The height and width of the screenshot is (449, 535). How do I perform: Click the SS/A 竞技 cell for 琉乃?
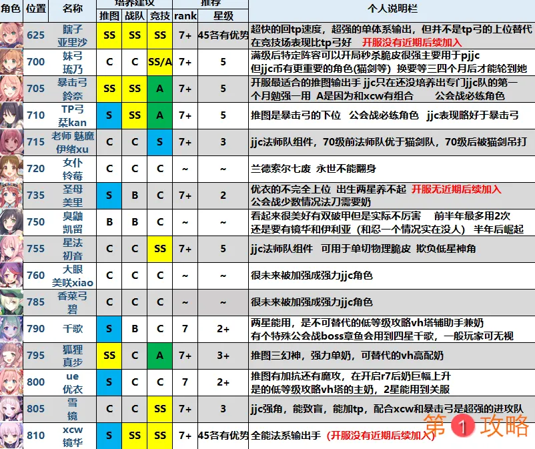[x=160, y=62]
